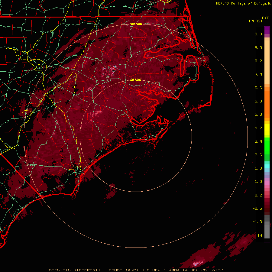The width and height of the screenshot is (272, 272).
Task: Click the 2.6 value on the scale
Action: click(258, 155)
